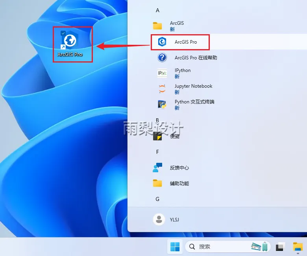The width and height of the screenshot is (307, 256).
Task: Click the orange Jupyter logo icon
Action: tap(162, 89)
